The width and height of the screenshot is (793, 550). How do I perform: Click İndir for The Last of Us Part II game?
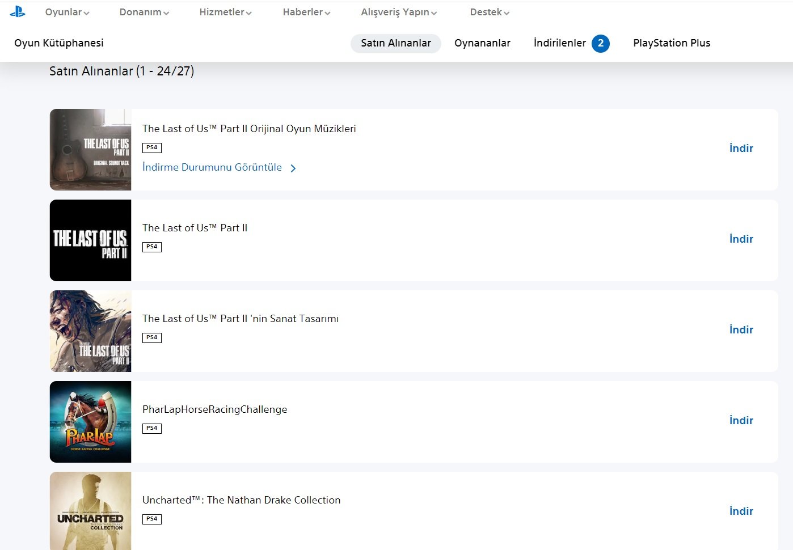pos(741,239)
